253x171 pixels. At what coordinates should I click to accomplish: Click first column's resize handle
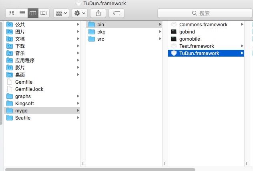[83, 163]
